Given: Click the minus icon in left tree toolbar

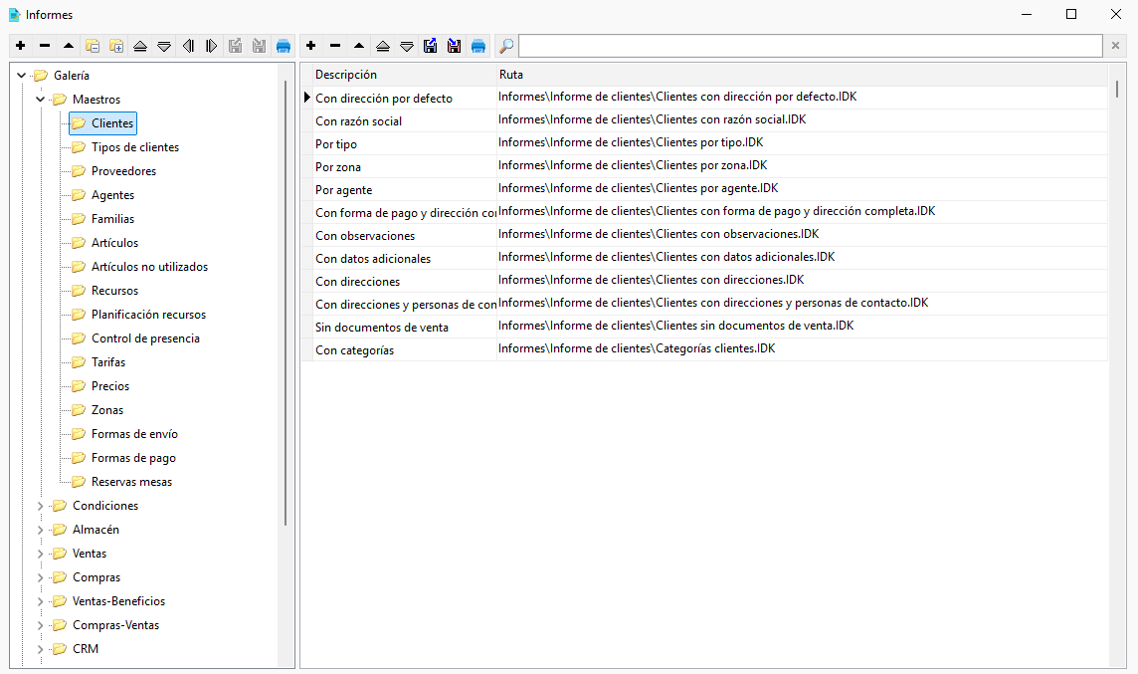Looking at the screenshot, I should tap(45, 46).
